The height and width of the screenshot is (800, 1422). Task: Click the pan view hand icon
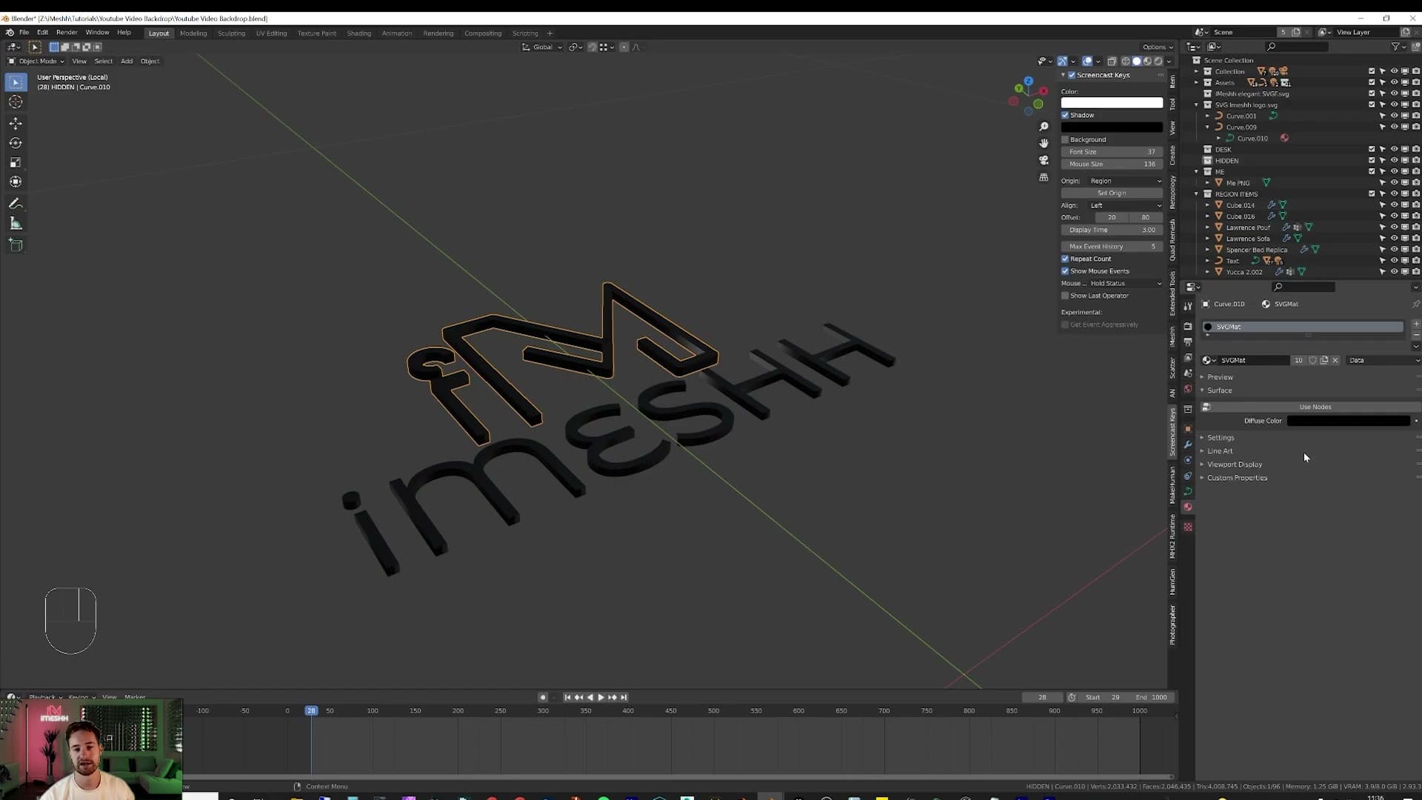pos(1044,143)
